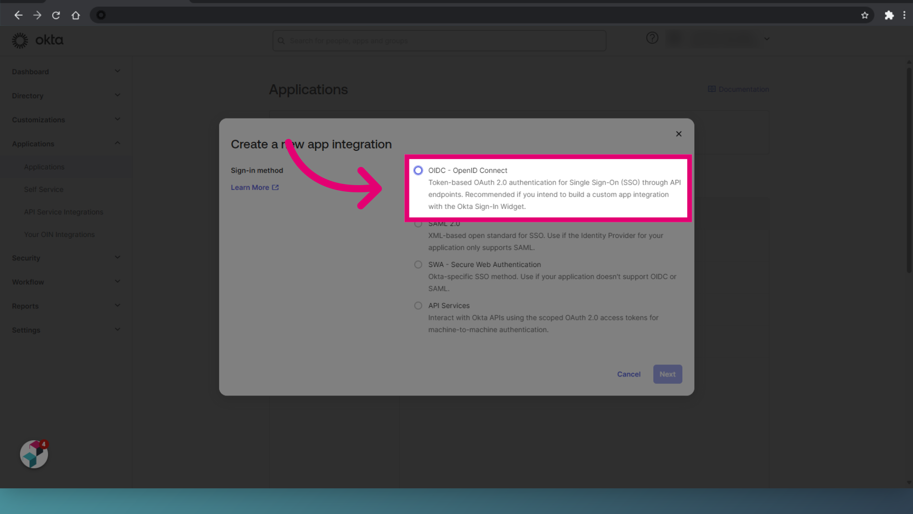Screen dimensions: 913x514
Task: Click the badge icon in the bottom-left corner
Action: click(33, 455)
